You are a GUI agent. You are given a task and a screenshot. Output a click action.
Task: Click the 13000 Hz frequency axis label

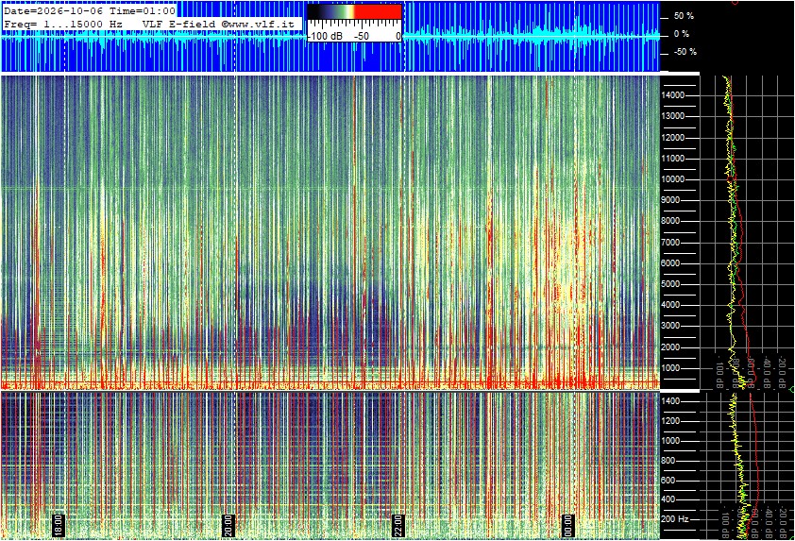click(672, 116)
